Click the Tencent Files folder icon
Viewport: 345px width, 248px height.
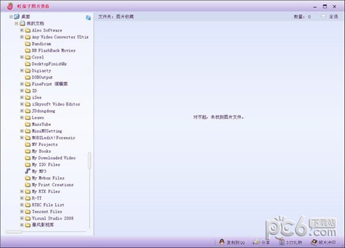[28, 211]
